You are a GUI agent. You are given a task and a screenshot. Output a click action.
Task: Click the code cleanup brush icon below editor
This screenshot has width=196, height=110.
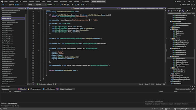tap(56, 84)
